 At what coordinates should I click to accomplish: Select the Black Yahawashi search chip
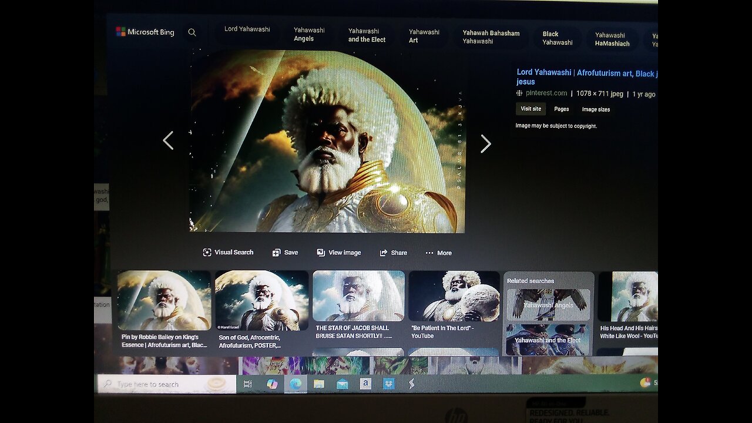click(558, 38)
